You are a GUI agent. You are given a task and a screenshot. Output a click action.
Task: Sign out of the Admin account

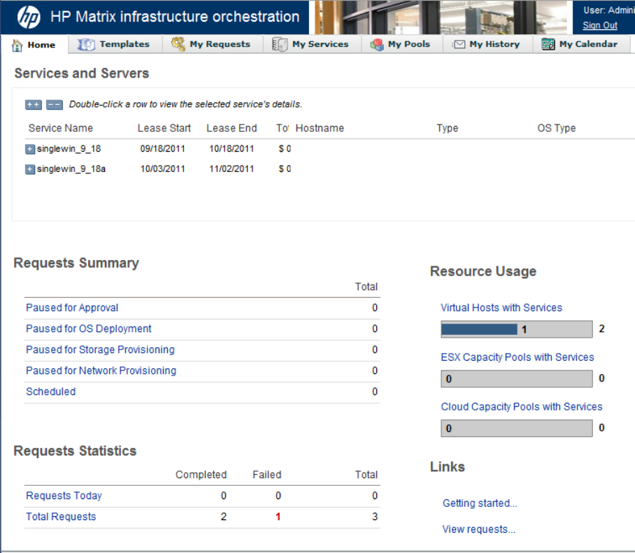tap(599, 25)
